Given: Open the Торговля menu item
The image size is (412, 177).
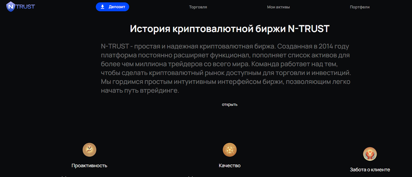Looking at the screenshot, I should (198, 7).
